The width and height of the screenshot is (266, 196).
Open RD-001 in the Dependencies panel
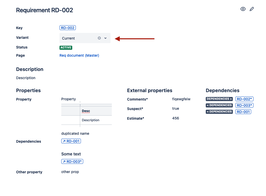click(243, 112)
